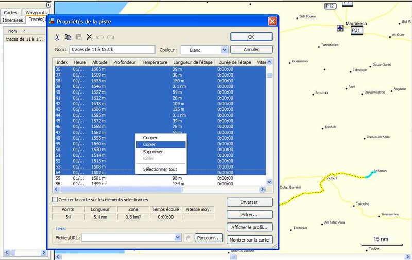Screen dimensions: 412x260
Task: Click the 'Montrer sur la carte' button
Action: tap(249, 240)
